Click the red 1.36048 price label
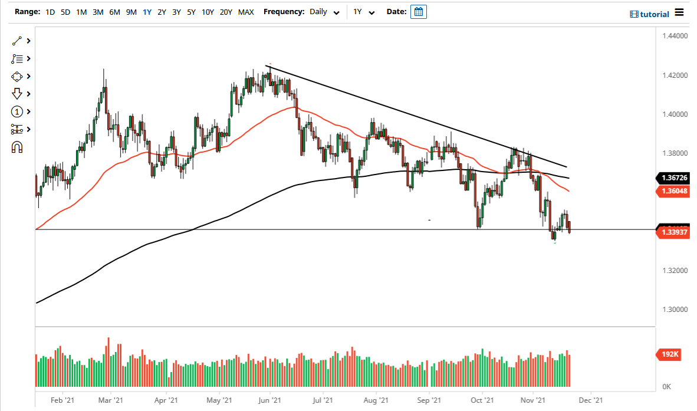Screen dimensions: 697x411 point(673,192)
